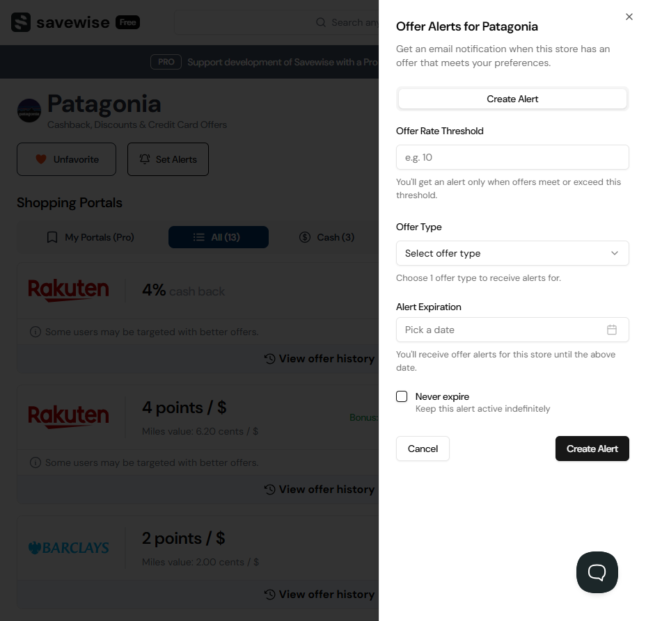Enable the Never expire checkbox
Screen dimensions: 646x621
pos(402,396)
